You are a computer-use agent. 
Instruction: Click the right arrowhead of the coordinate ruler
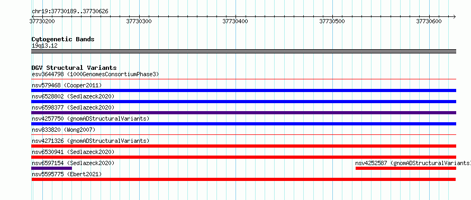pos(454,16)
